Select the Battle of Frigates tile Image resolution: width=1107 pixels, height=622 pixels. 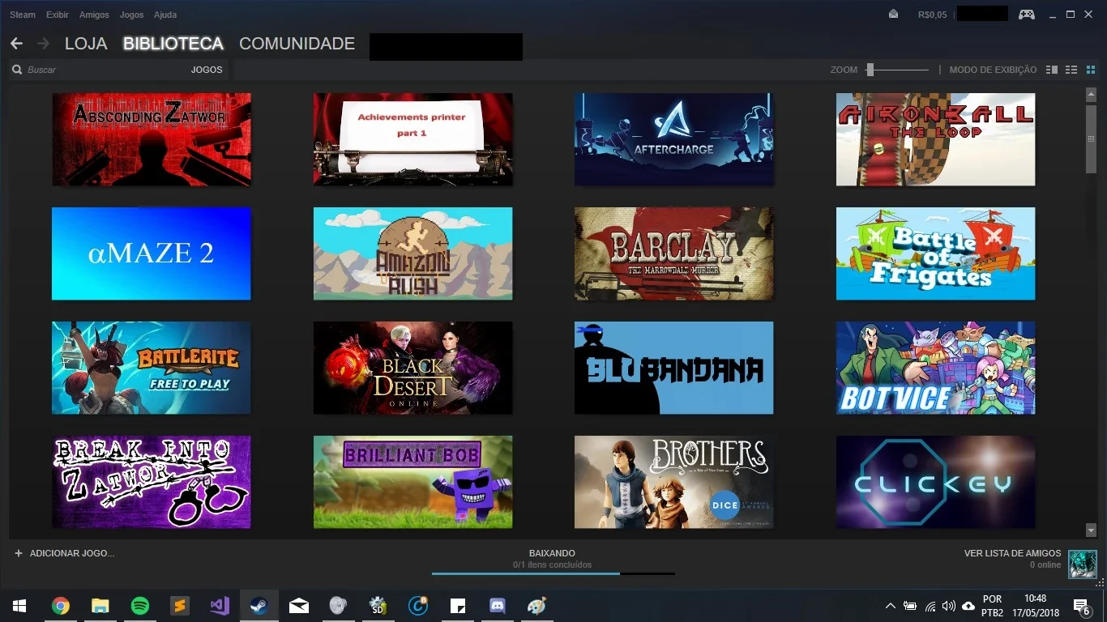pos(936,253)
